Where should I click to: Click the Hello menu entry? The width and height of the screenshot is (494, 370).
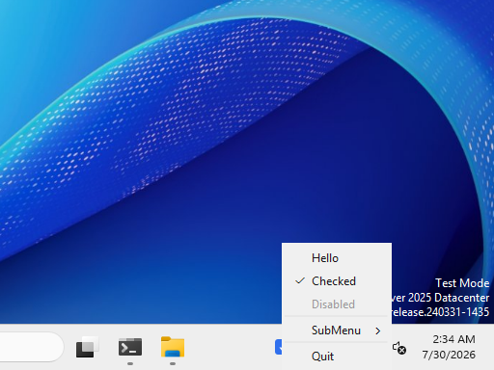[337, 258]
